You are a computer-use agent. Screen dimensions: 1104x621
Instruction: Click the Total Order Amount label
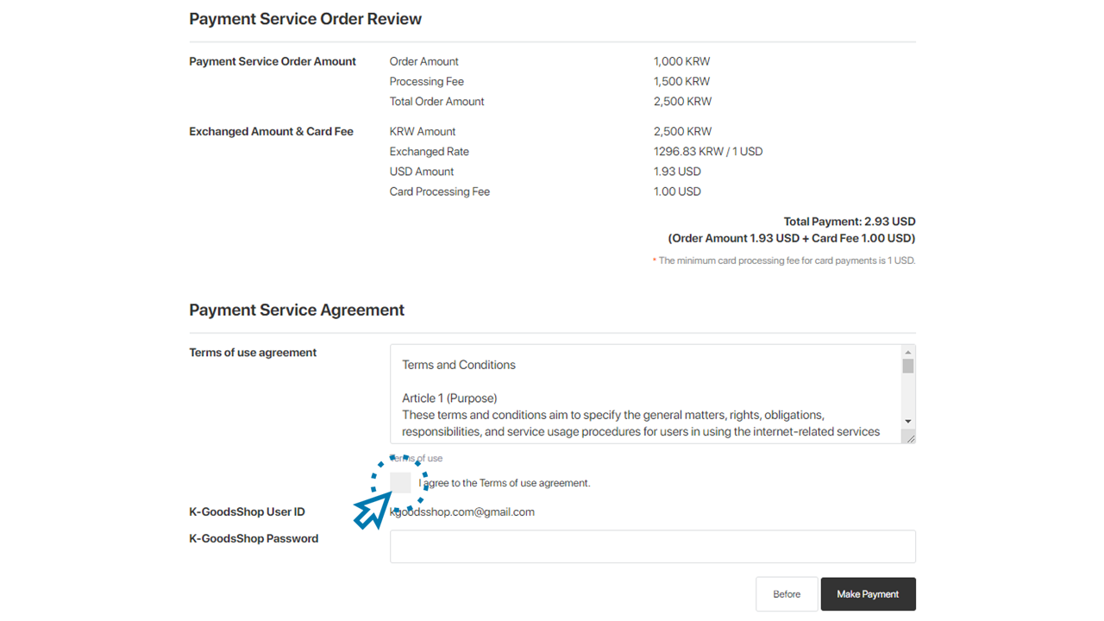pos(436,102)
